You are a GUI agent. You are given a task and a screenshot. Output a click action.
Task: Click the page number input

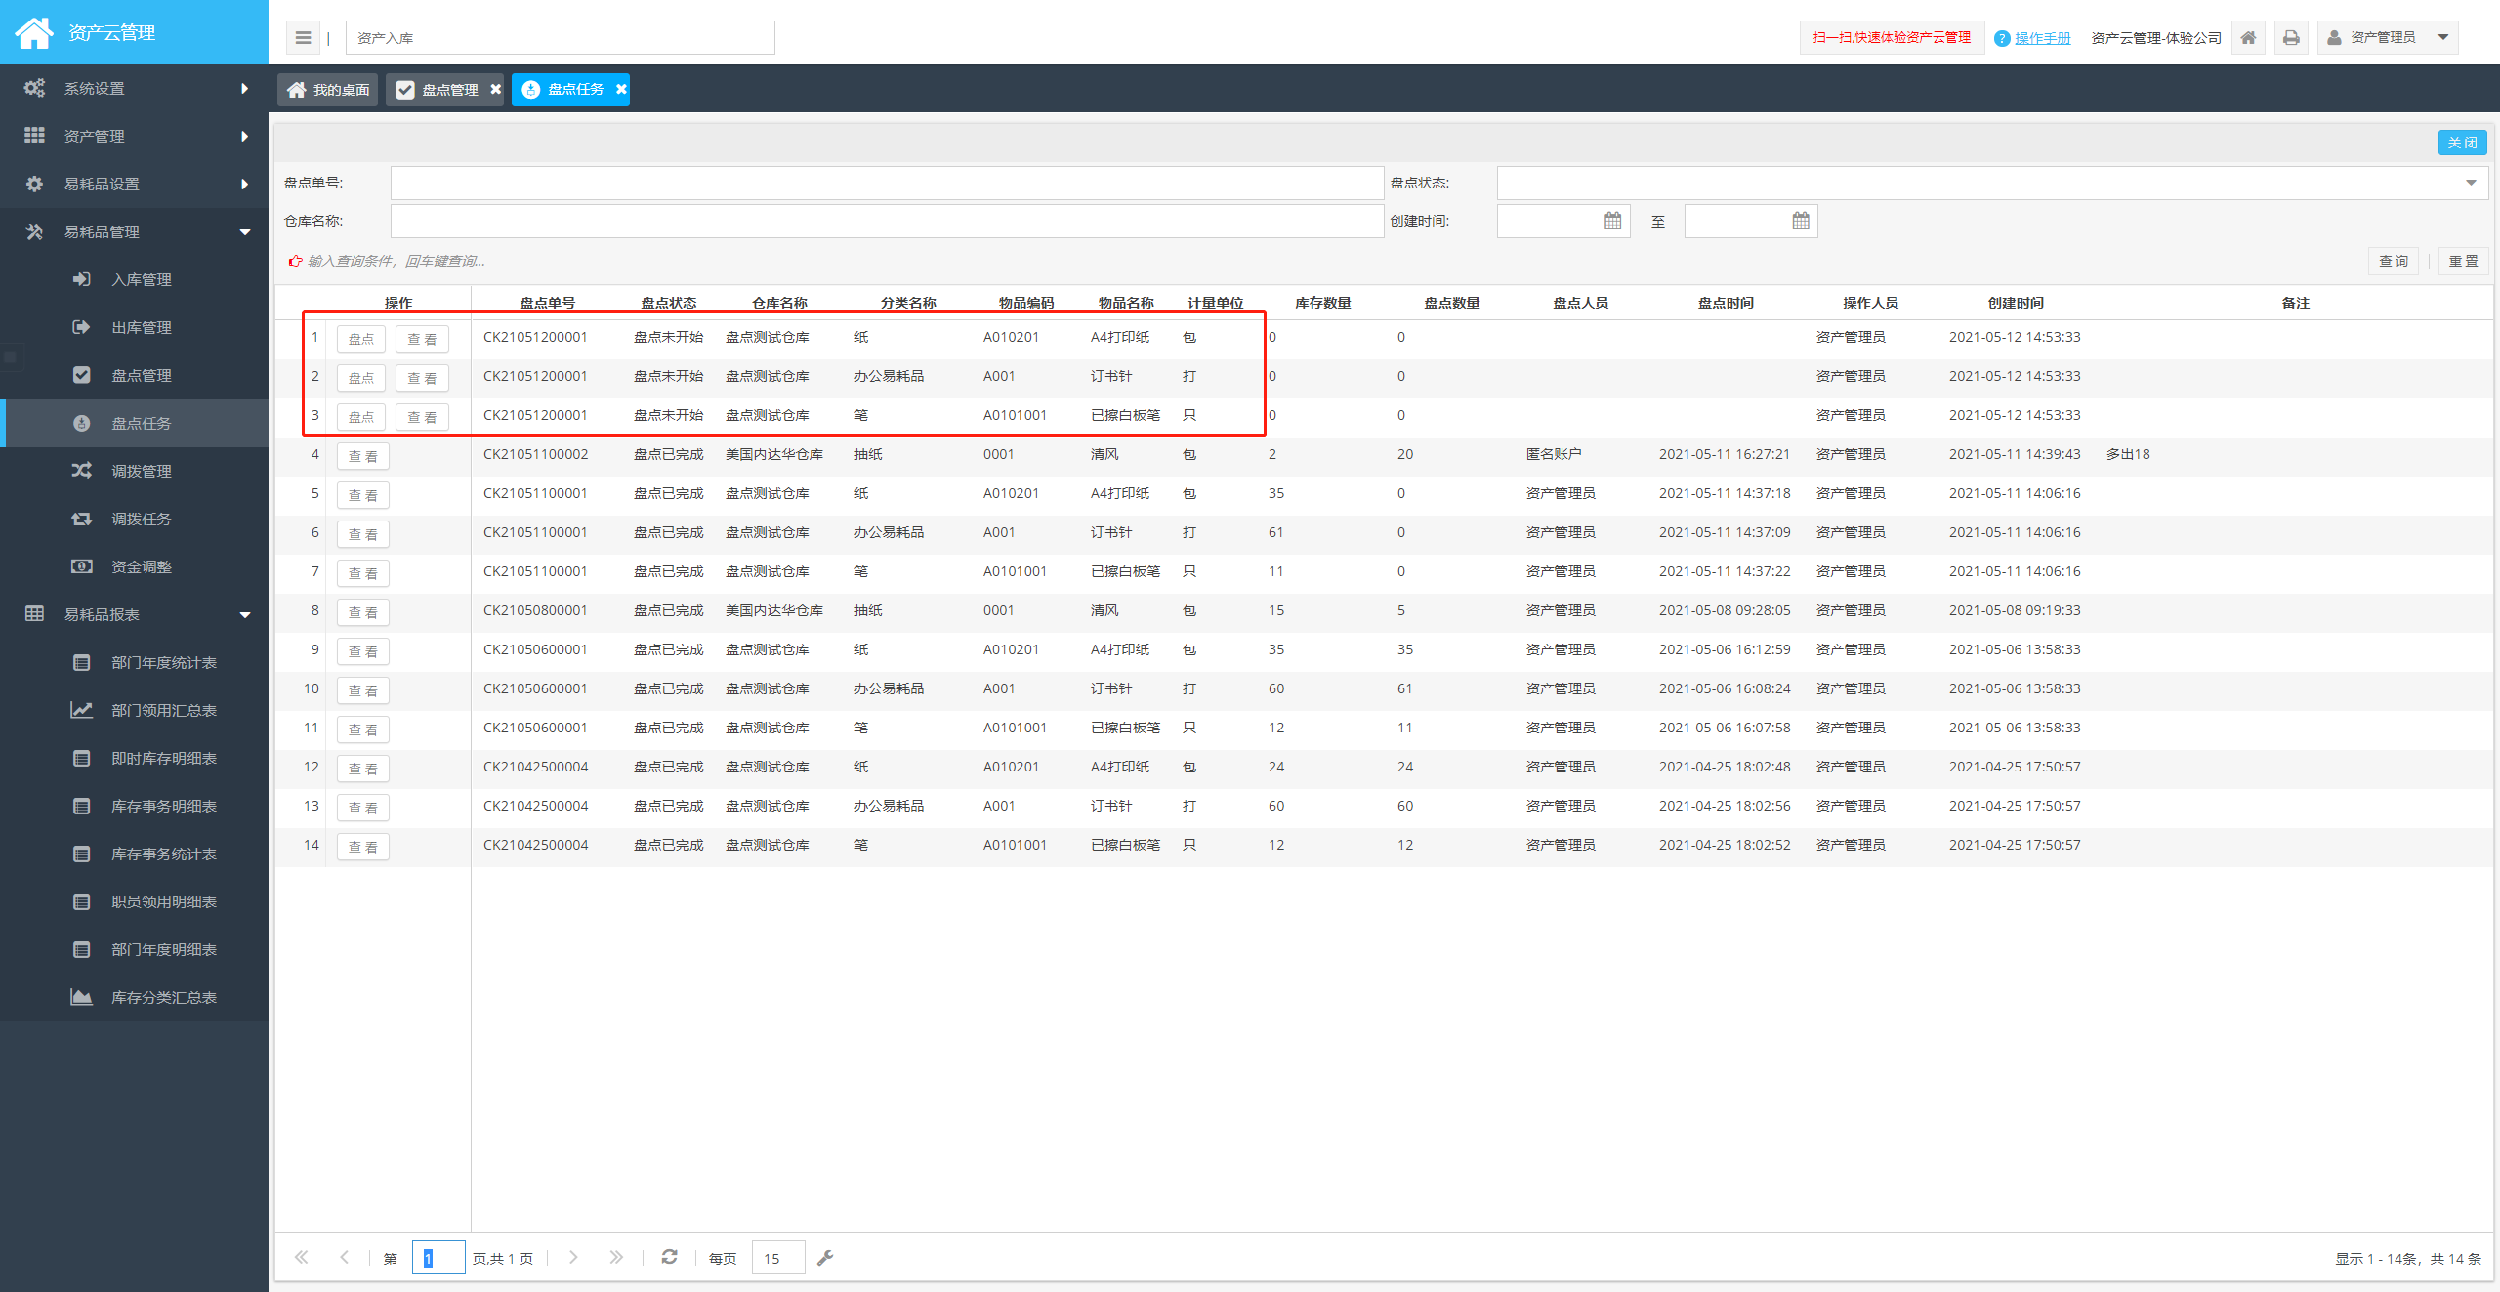(438, 1258)
